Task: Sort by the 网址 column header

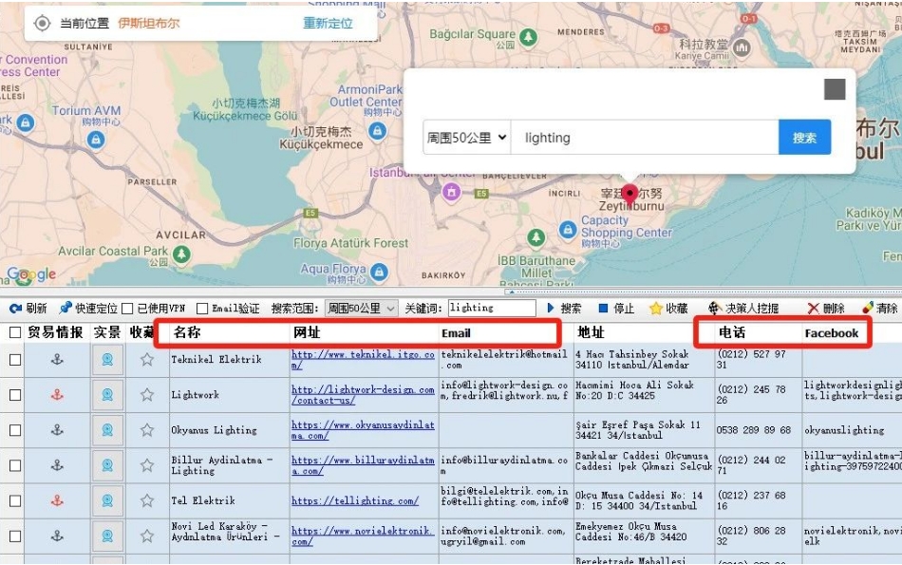Action: pos(307,332)
